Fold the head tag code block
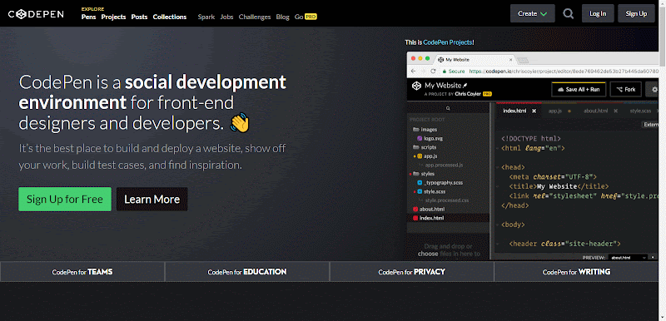The width and height of the screenshot is (666, 321). (x=497, y=167)
